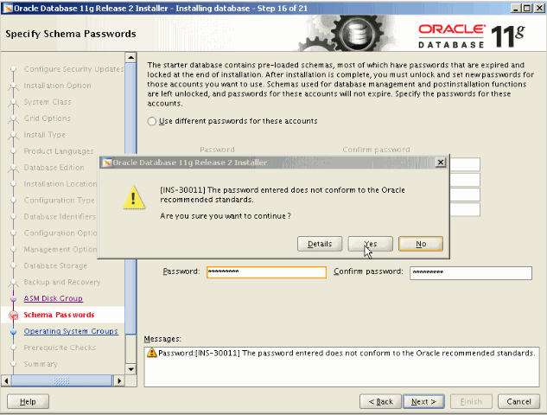547x415 pixels.
Task: Select Use different passwords for these accounts
Action: [x=151, y=121]
